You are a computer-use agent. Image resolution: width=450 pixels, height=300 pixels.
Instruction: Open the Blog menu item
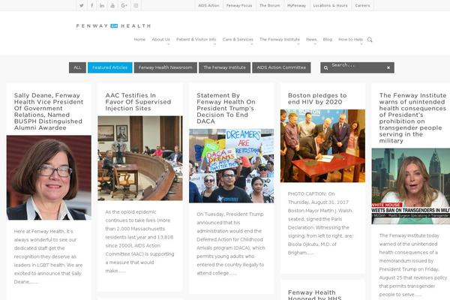click(328, 39)
